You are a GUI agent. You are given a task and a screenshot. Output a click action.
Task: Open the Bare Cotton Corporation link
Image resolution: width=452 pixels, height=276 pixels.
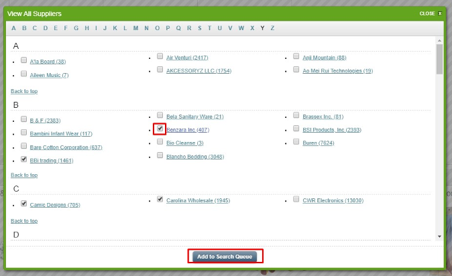[66, 147]
